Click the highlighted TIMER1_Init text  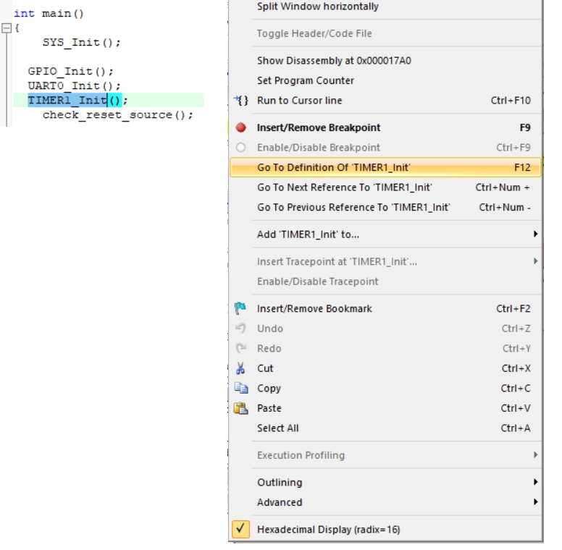[x=67, y=101]
